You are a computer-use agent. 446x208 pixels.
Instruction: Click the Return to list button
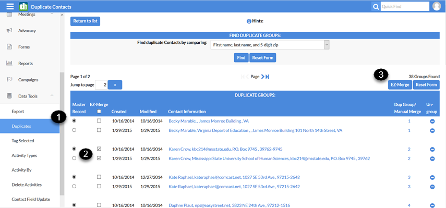(x=86, y=21)
